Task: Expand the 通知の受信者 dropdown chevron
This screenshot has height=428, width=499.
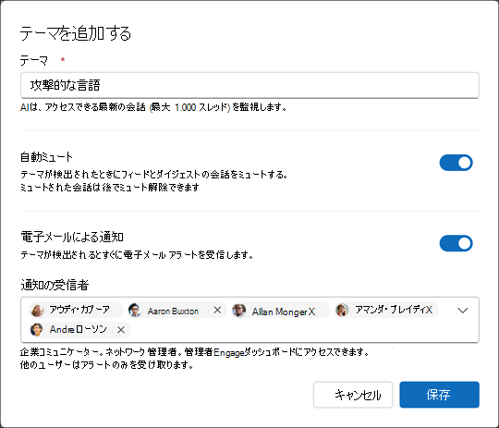Action: (462, 311)
